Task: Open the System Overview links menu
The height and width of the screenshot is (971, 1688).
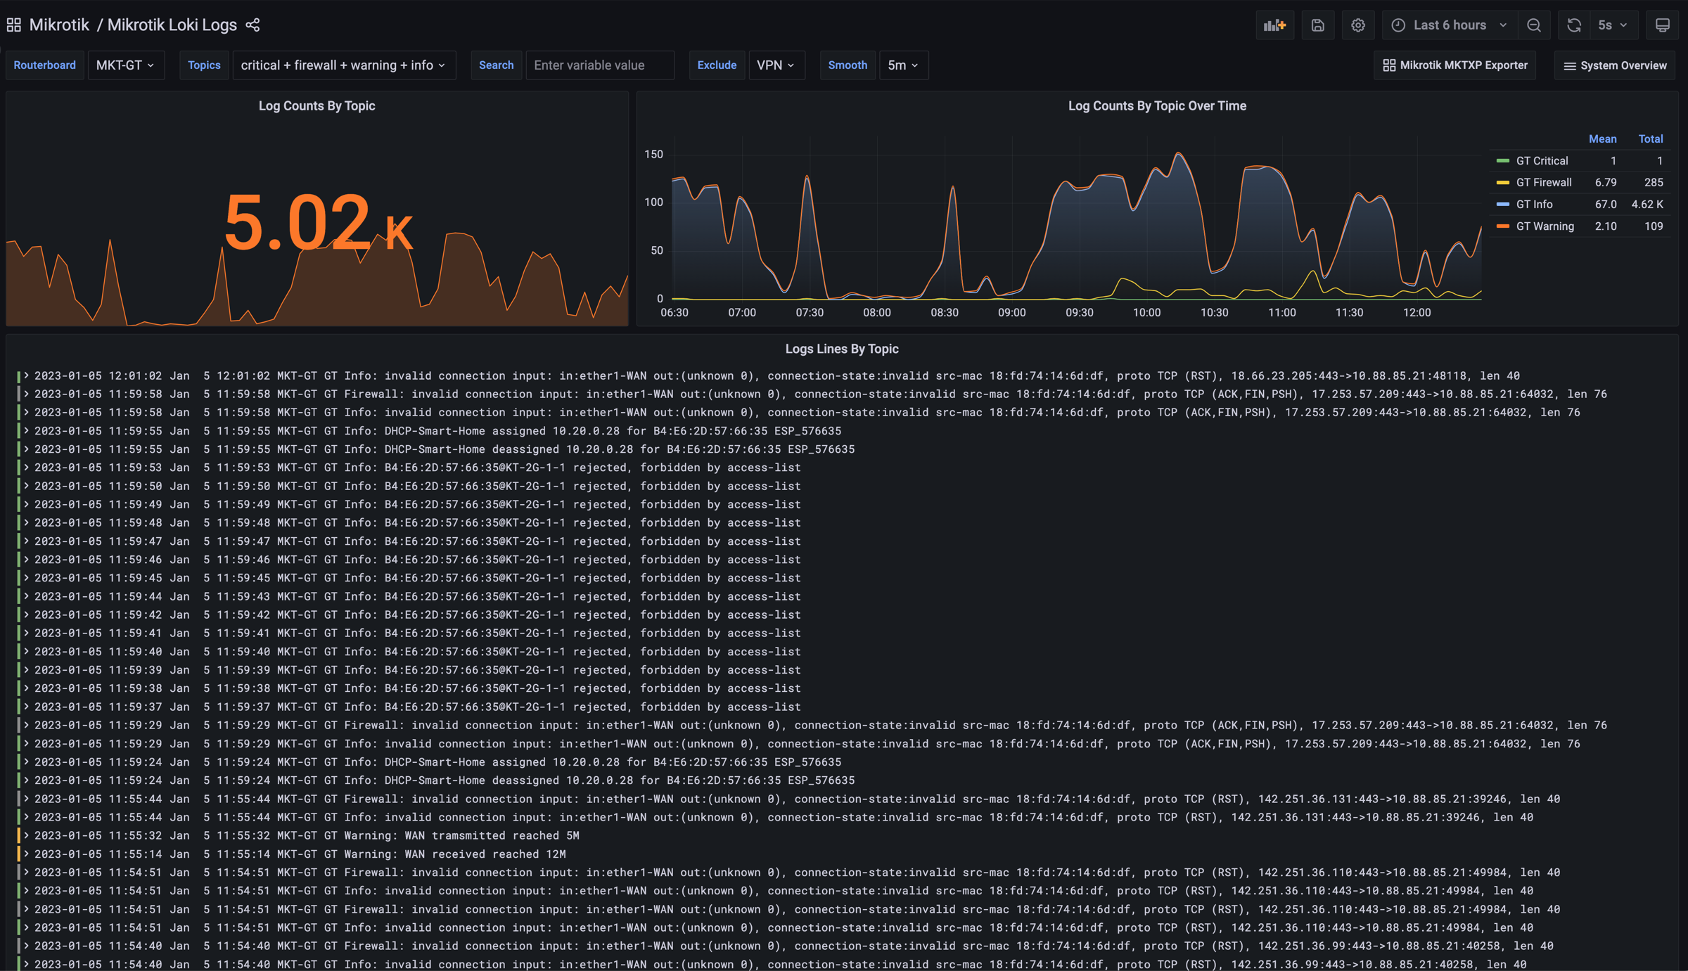Action: 1615,65
